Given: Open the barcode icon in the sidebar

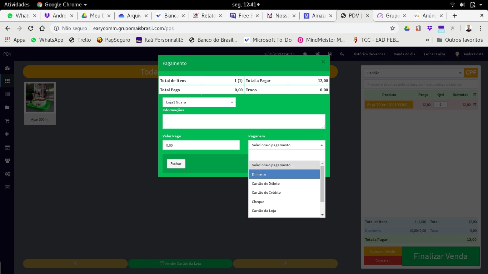Looking at the screenshot, I should coord(7,94).
